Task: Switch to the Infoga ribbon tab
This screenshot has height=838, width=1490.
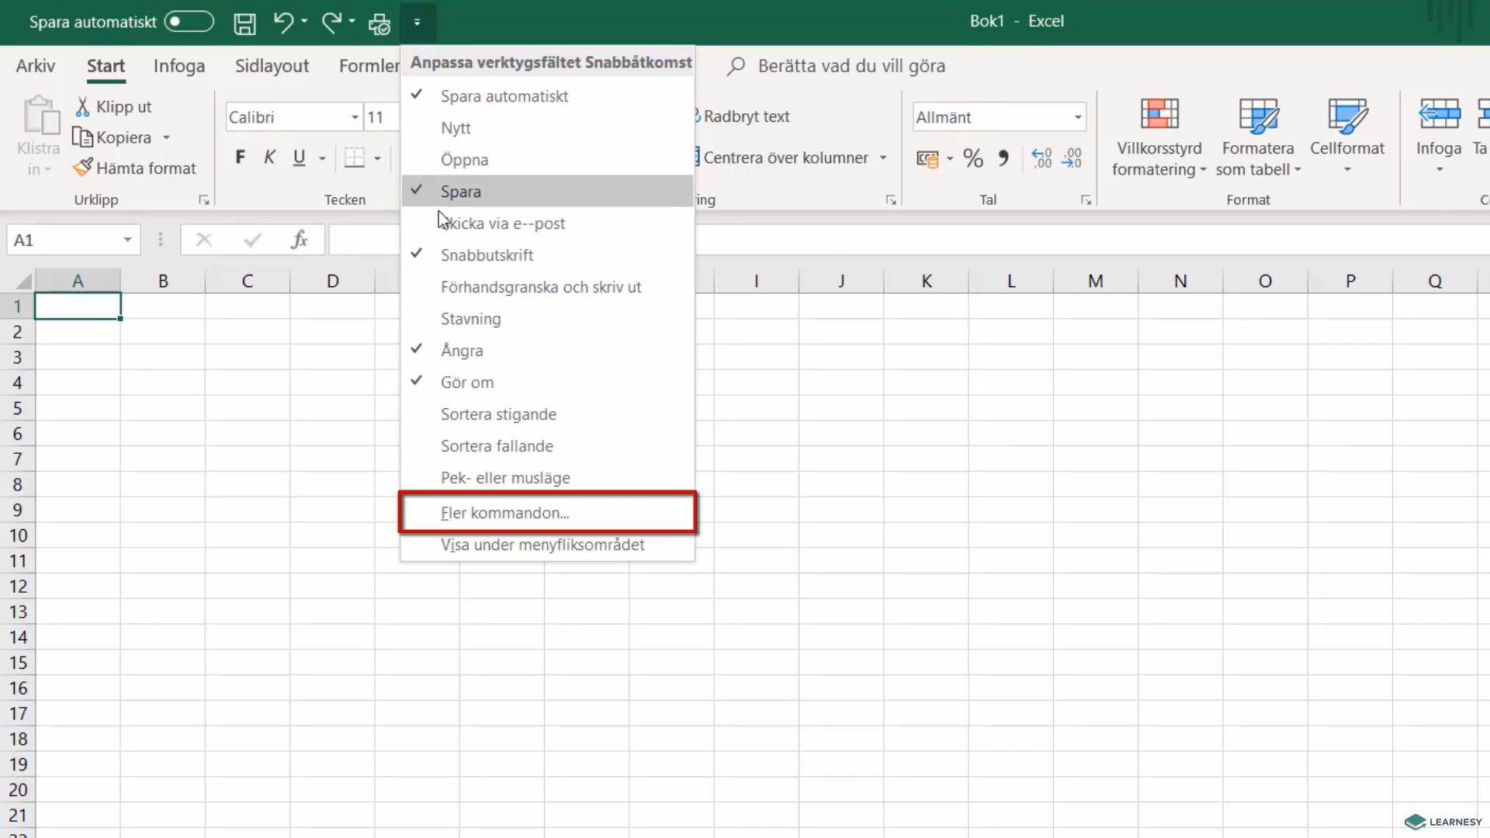Action: coord(179,66)
